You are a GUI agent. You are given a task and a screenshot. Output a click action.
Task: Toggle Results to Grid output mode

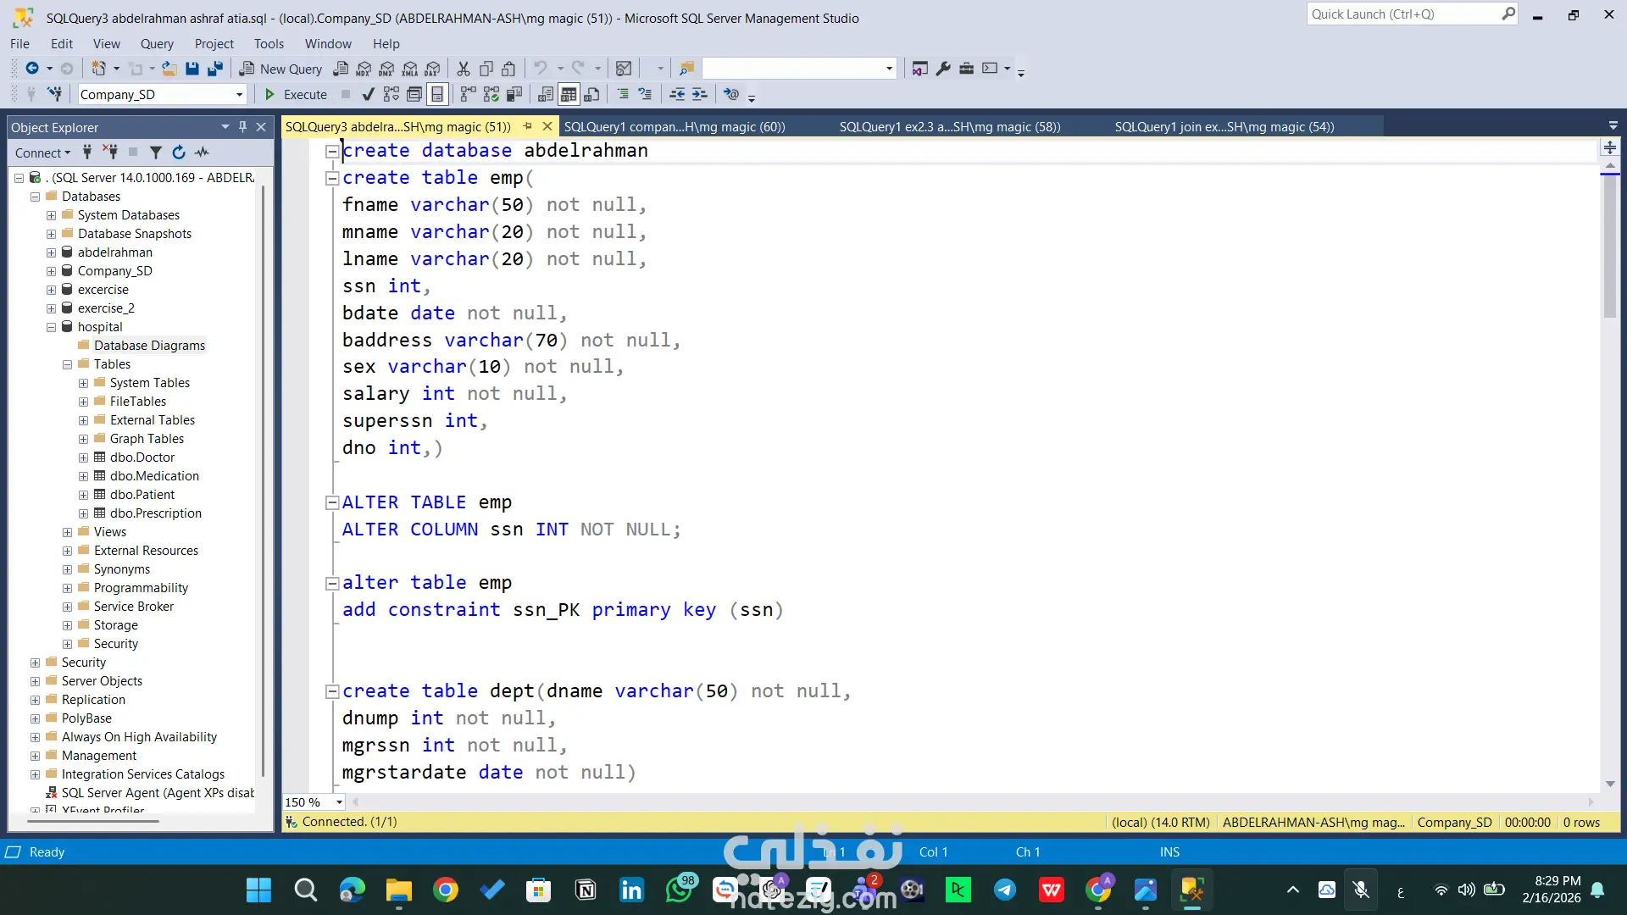pos(569,94)
